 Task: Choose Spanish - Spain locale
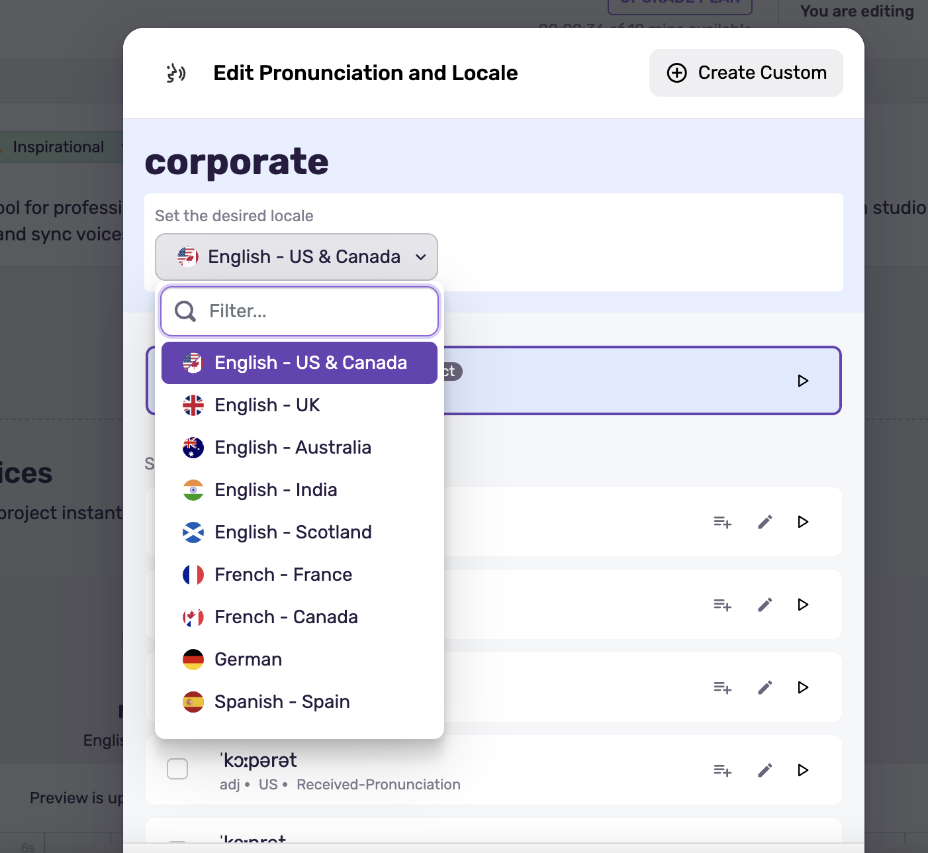(x=282, y=702)
